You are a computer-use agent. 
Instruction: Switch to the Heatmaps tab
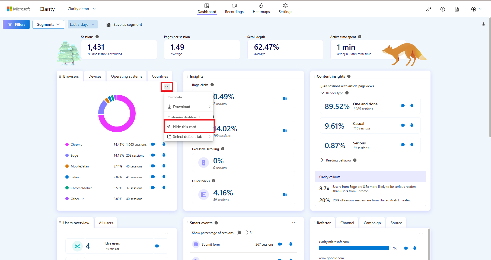(x=261, y=8)
